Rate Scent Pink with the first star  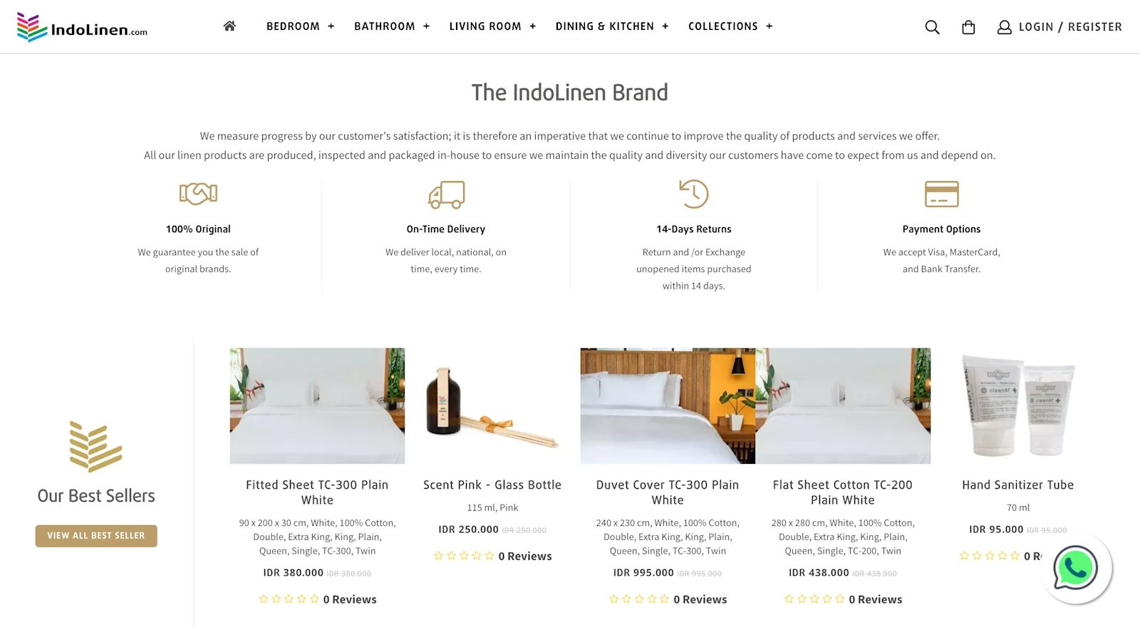coord(439,555)
